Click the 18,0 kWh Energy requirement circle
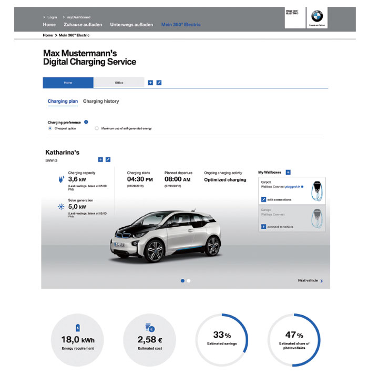This screenshot has width=368, height=374. pyautogui.click(x=78, y=340)
